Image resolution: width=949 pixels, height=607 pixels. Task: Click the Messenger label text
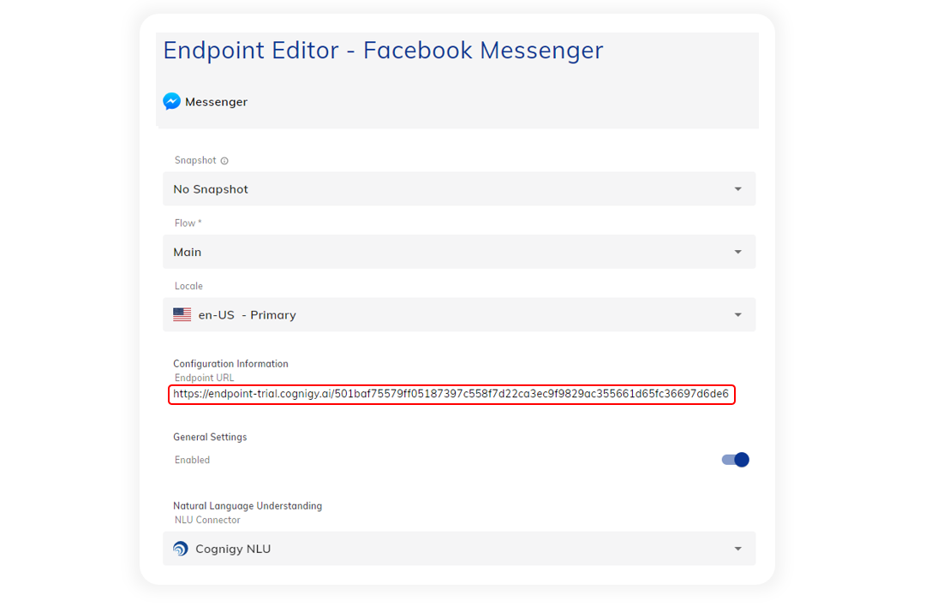[216, 102]
